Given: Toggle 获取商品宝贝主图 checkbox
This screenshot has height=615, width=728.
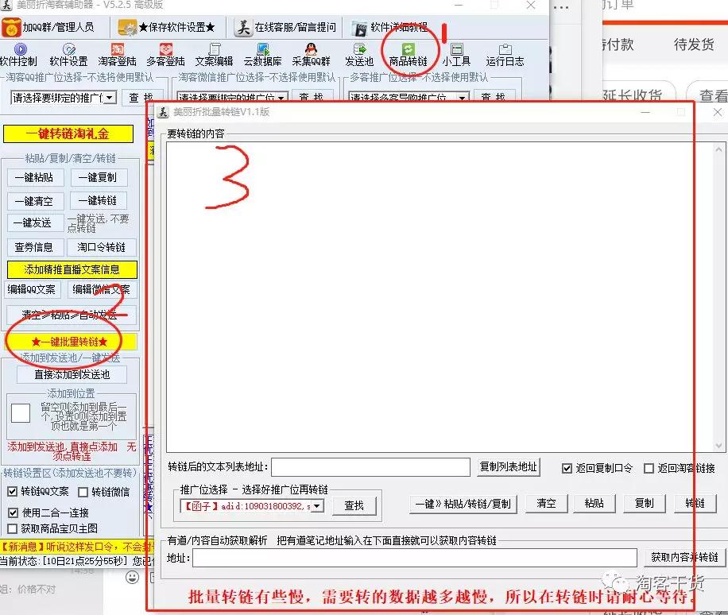Looking at the screenshot, I should (x=13, y=528).
